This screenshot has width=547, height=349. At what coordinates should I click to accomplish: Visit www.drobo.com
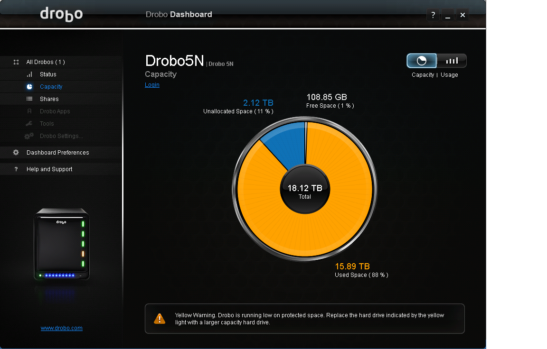pyautogui.click(x=61, y=328)
